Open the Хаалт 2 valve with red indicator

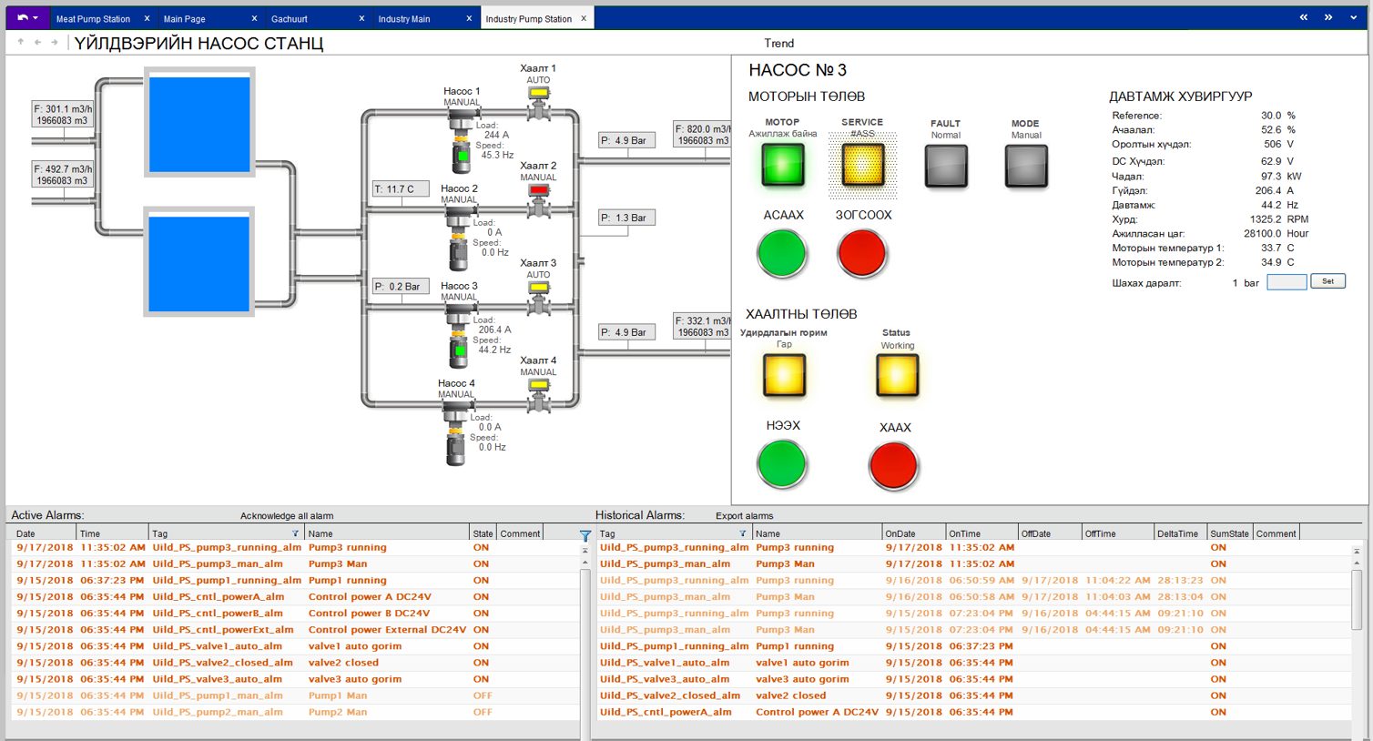539,199
